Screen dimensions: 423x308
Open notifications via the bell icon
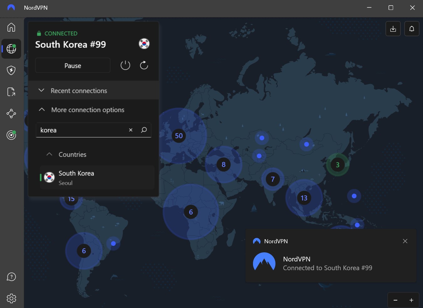[x=412, y=28]
